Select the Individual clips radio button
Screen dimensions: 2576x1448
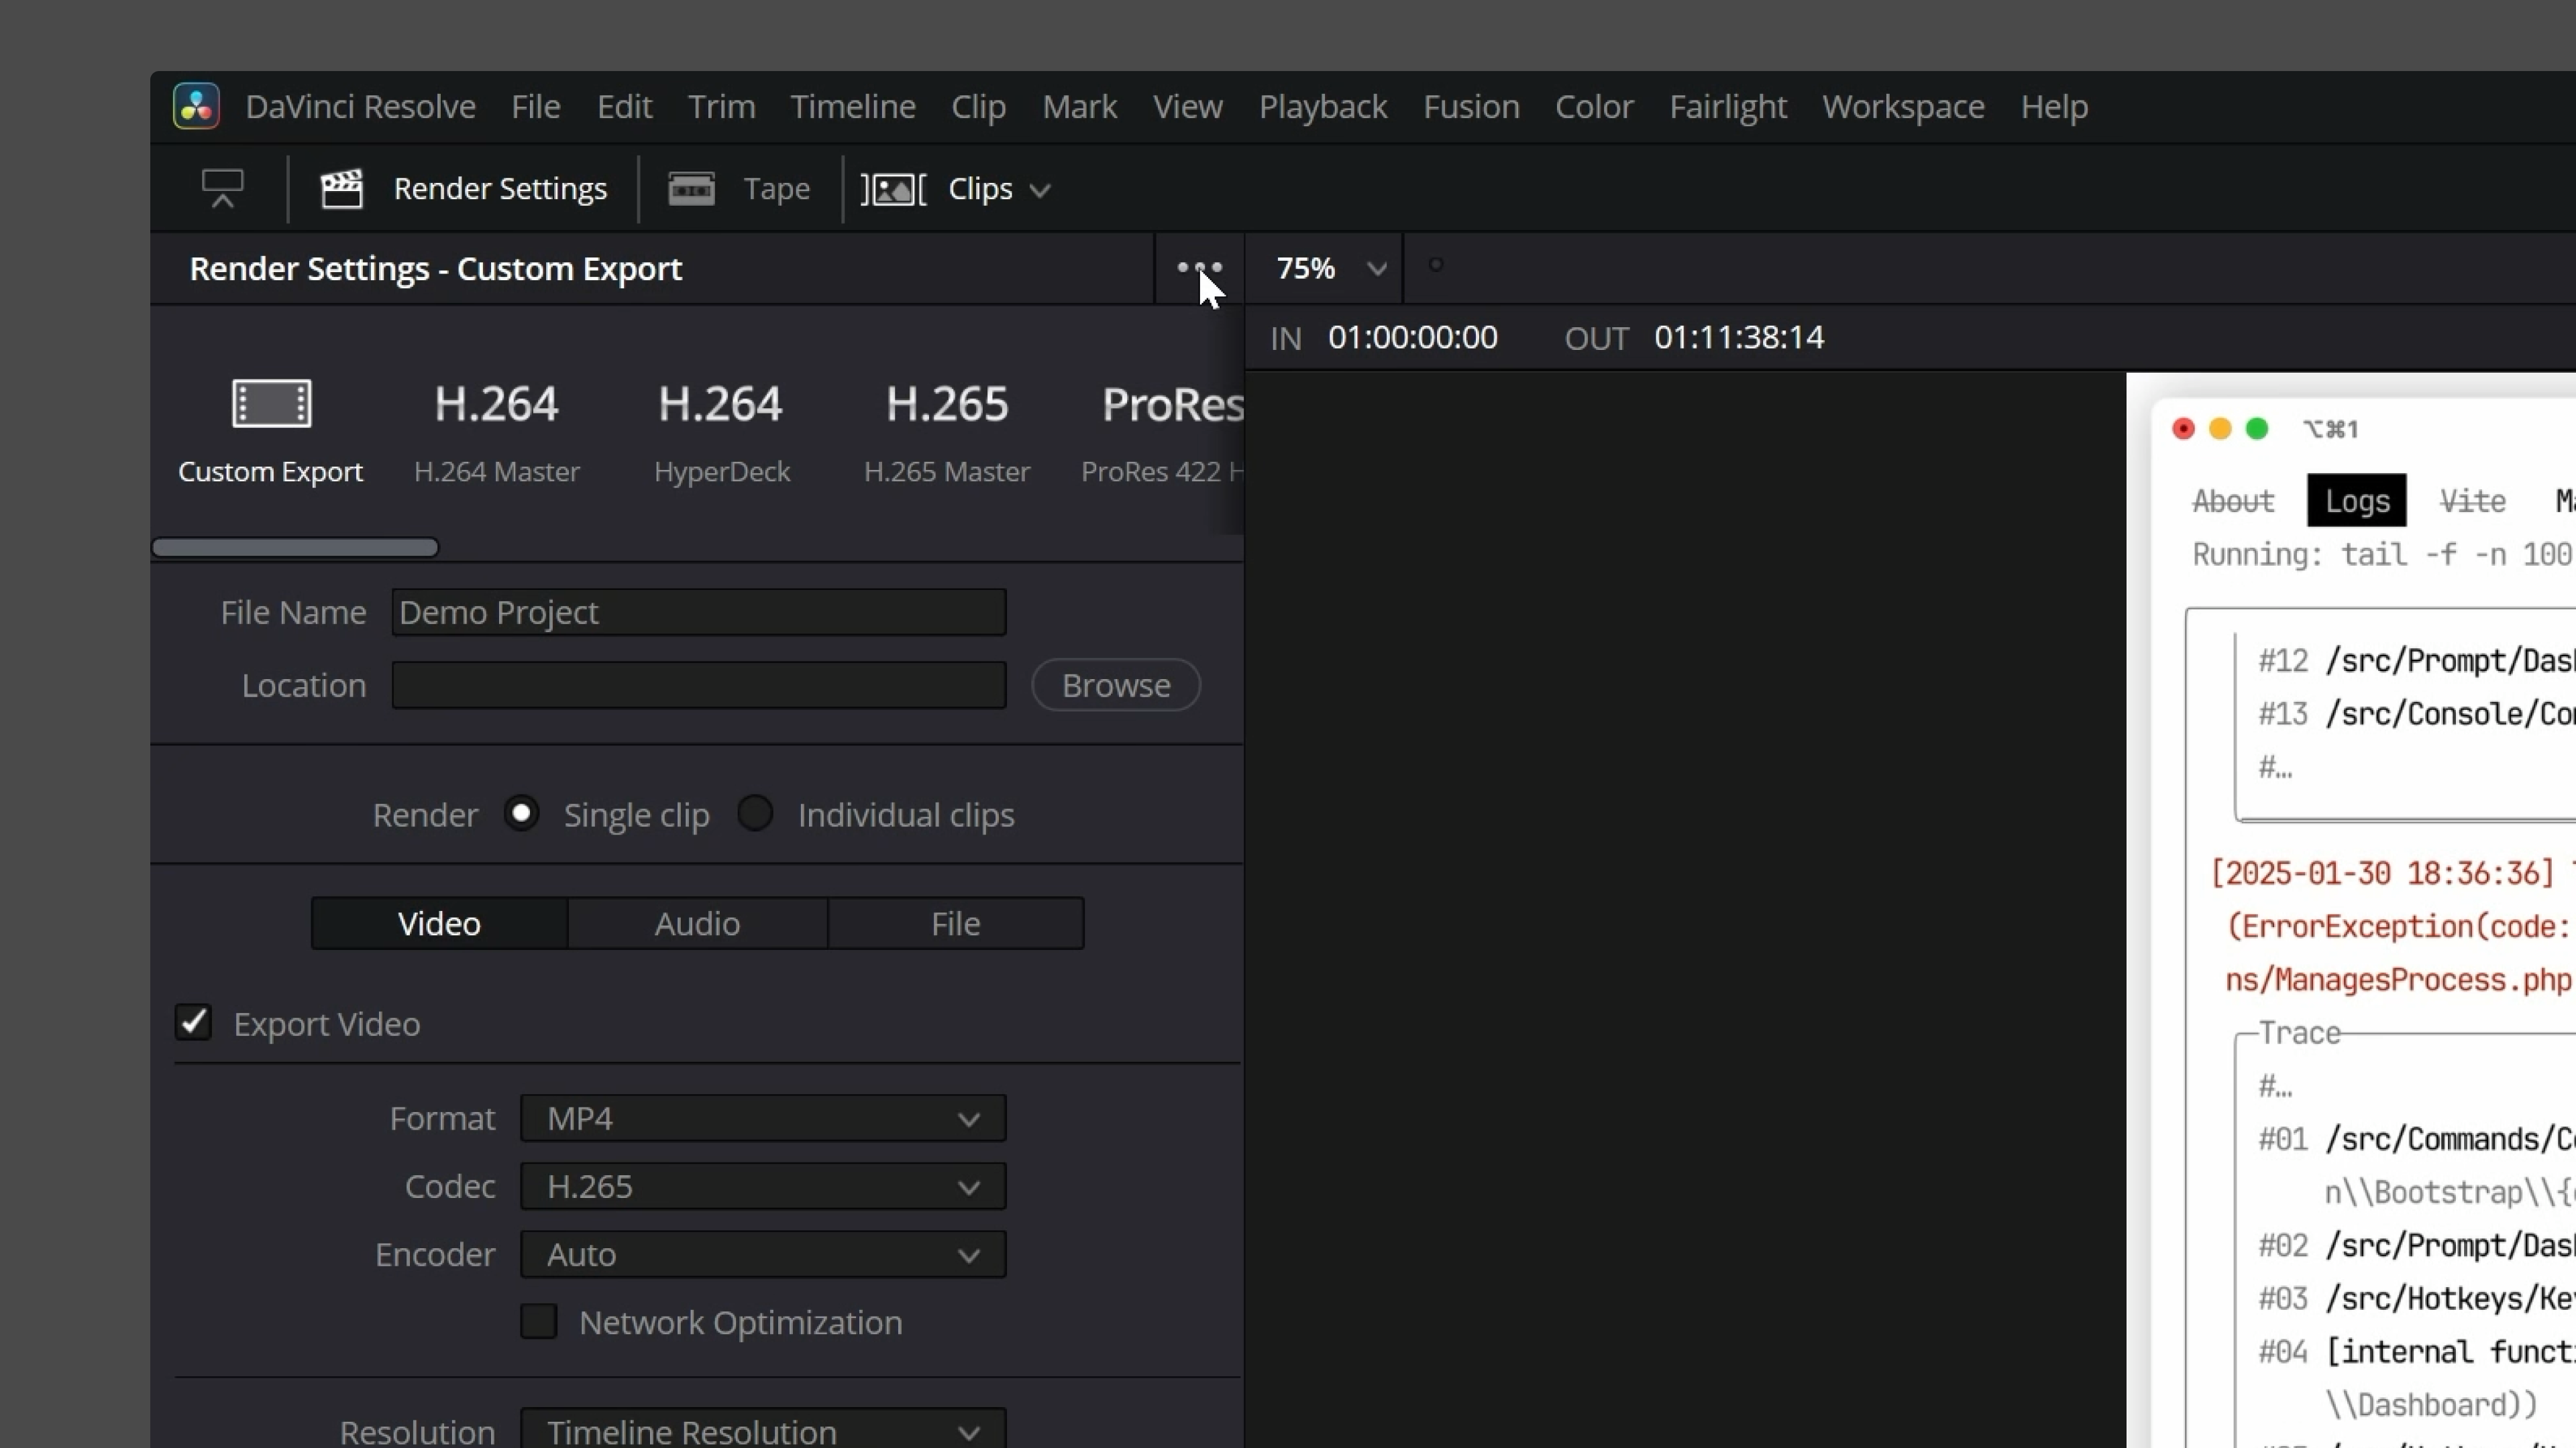[755, 813]
